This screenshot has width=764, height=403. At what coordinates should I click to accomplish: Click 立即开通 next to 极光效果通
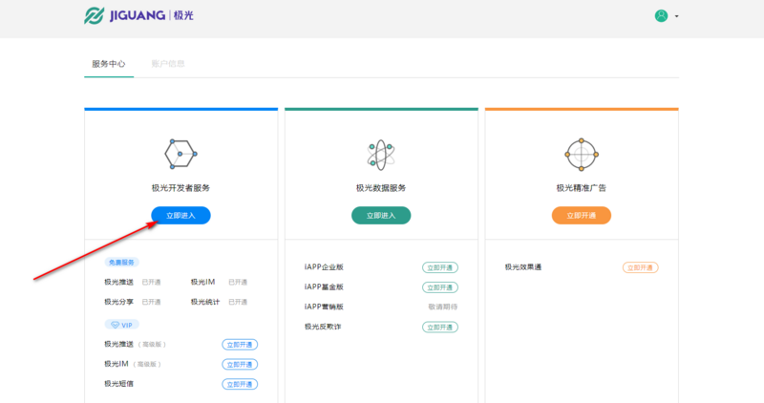tap(640, 267)
